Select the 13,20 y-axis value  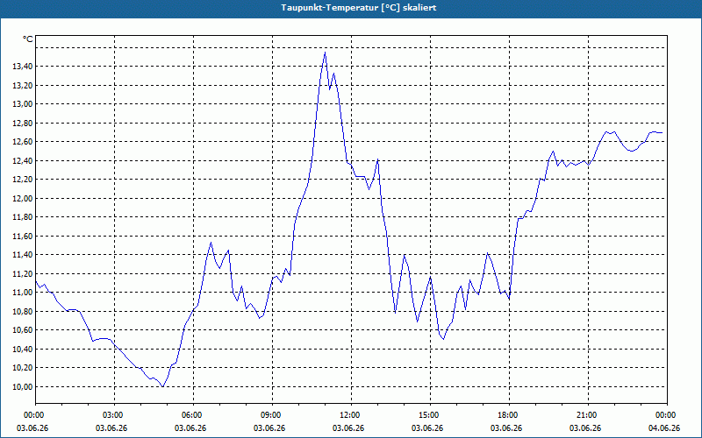point(23,85)
